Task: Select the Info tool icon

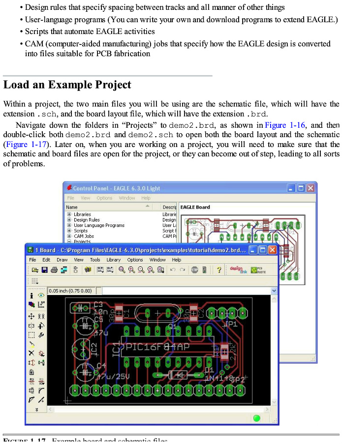Action: coord(31,296)
